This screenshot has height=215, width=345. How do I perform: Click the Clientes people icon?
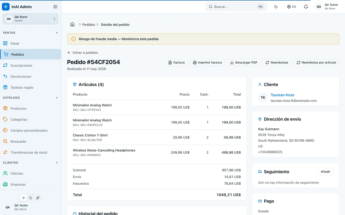5,173
